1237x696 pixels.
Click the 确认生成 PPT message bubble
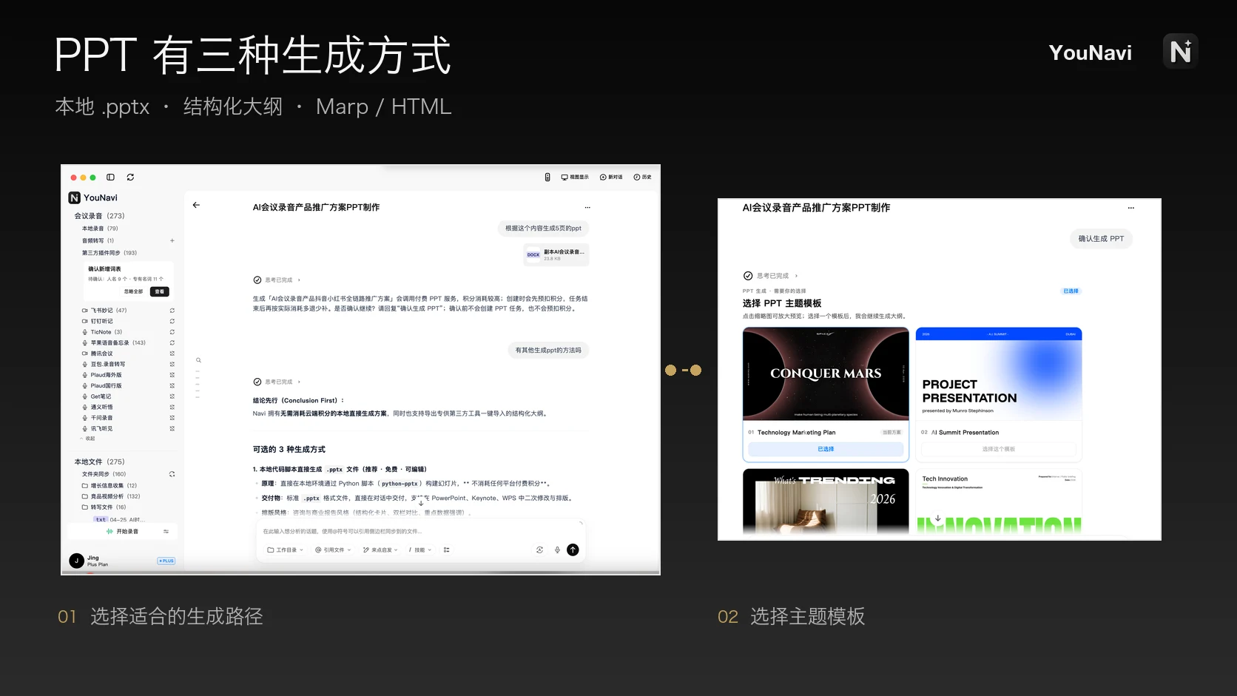1101,239
